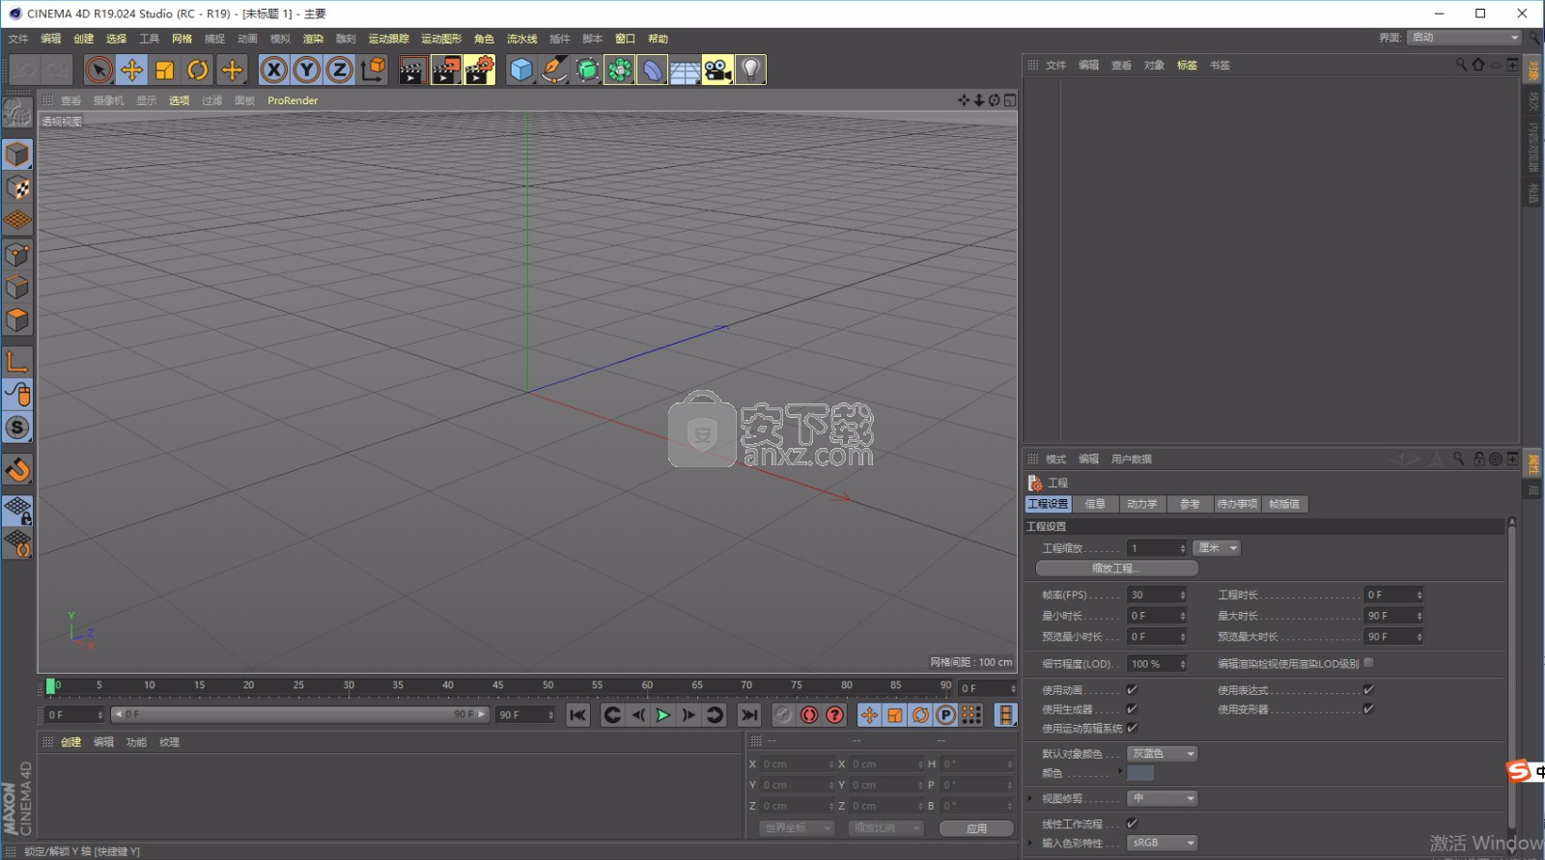Image resolution: width=1545 pixels, height=860 pixels.
Task: Click the 颜色 swatch
Action: 1140,773
